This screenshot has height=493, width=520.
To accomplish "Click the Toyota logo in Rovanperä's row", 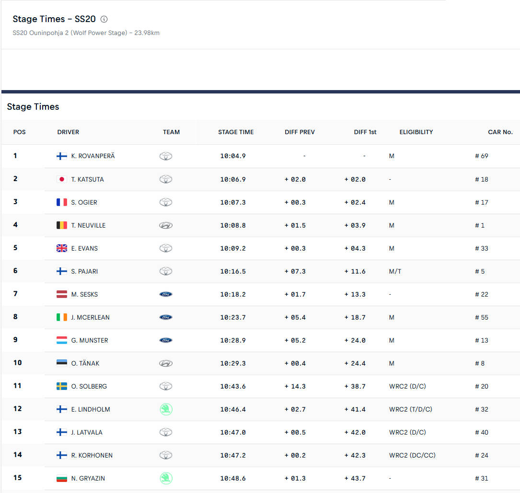I will click(x=166, y=156).
